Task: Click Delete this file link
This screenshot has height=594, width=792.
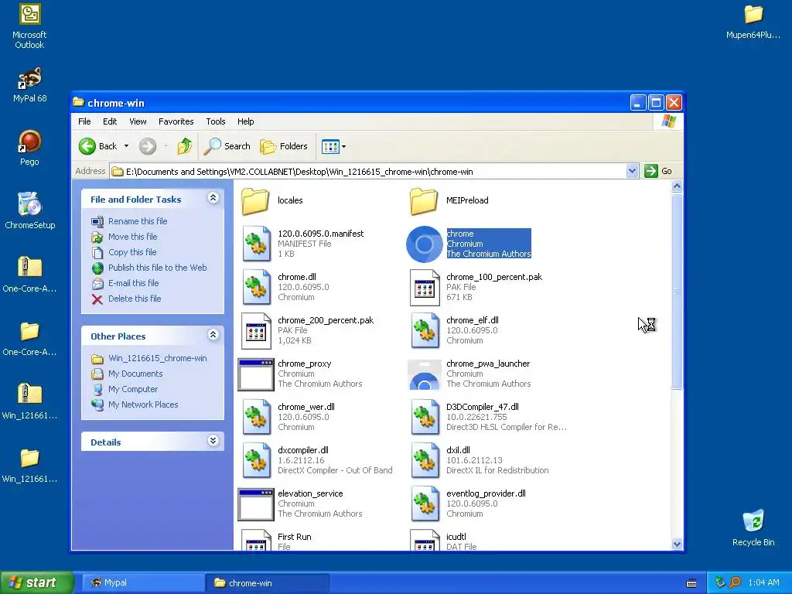Action: (135, 299)
